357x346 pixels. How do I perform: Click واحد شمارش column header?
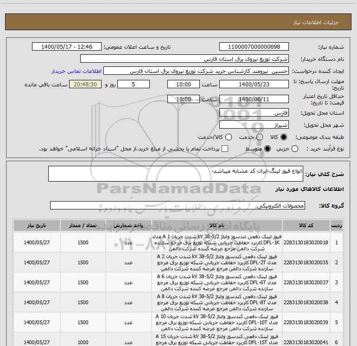point(128,226)
